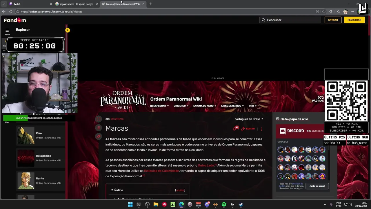Click the Junte-se agora Discord button
371x209 pixels.
pyautogui.click(x=317, y=186)
